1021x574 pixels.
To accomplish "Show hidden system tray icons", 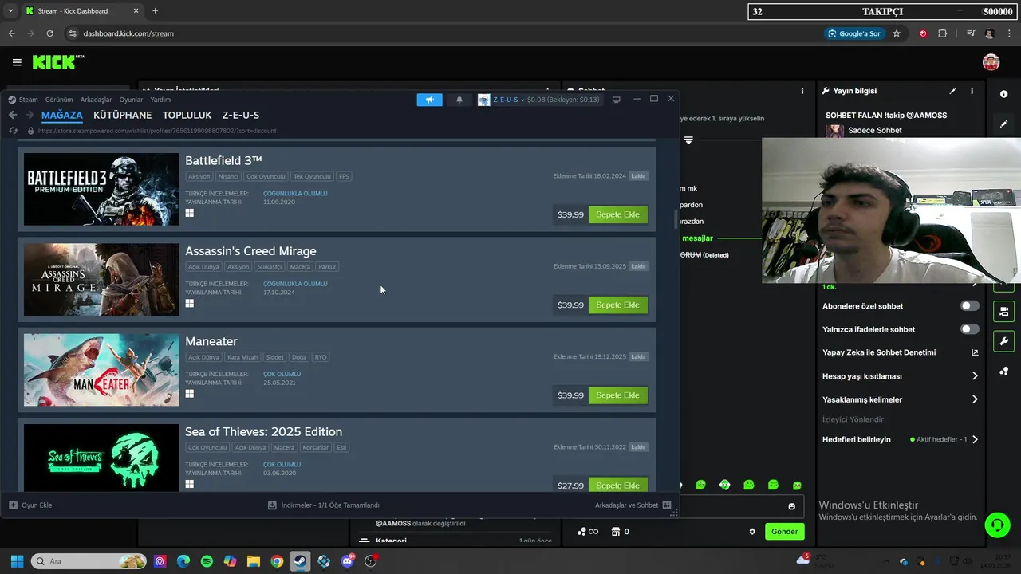I will tap(887, 562).
